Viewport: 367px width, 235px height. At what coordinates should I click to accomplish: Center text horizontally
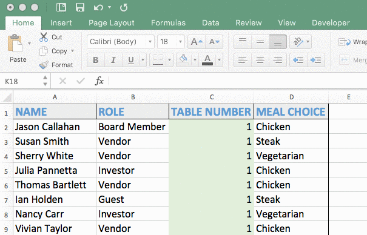[x=260, y=60]
